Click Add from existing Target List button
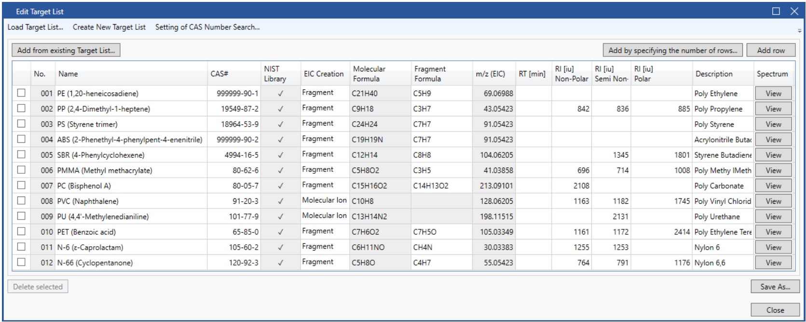 coord(66,50)
